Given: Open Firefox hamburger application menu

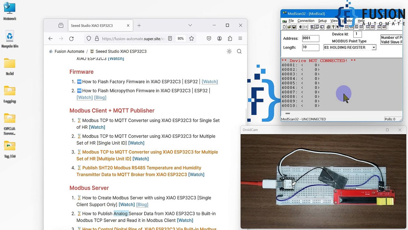Looking at the screenshot, I should coord(240,38).
